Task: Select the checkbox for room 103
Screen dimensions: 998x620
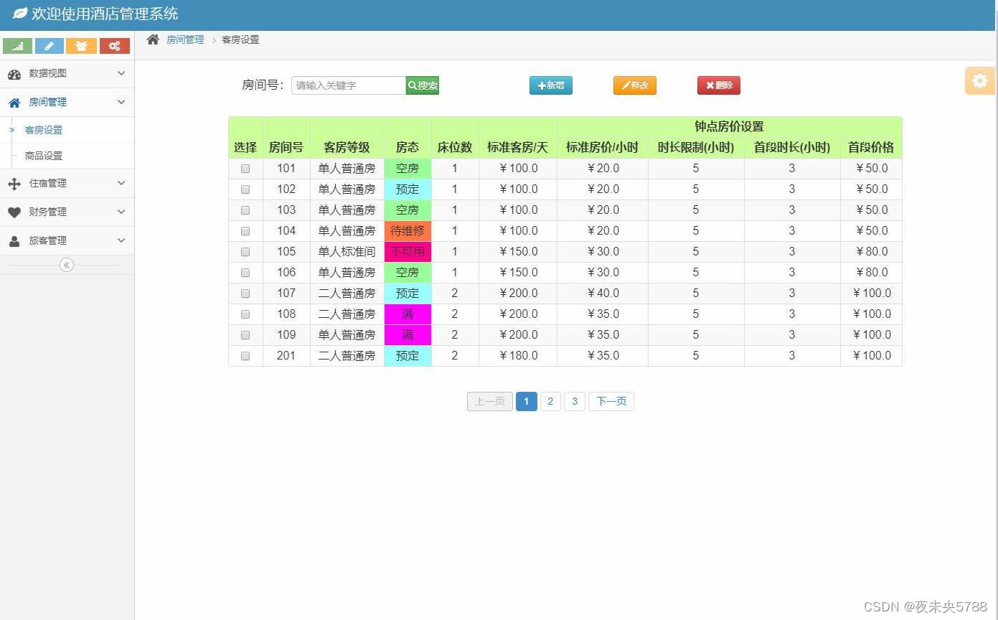Action: pyautogui.click(x=245, y=210)
